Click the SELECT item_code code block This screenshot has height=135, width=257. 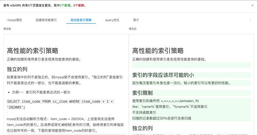pyautogui.click(x=61, y=105)
